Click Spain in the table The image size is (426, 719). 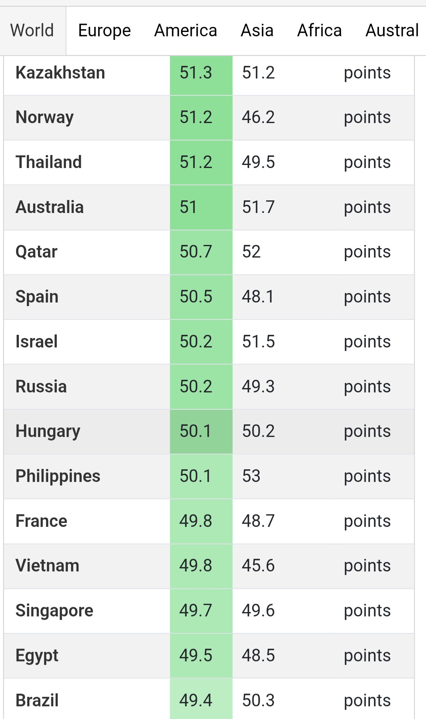[37, 297]
